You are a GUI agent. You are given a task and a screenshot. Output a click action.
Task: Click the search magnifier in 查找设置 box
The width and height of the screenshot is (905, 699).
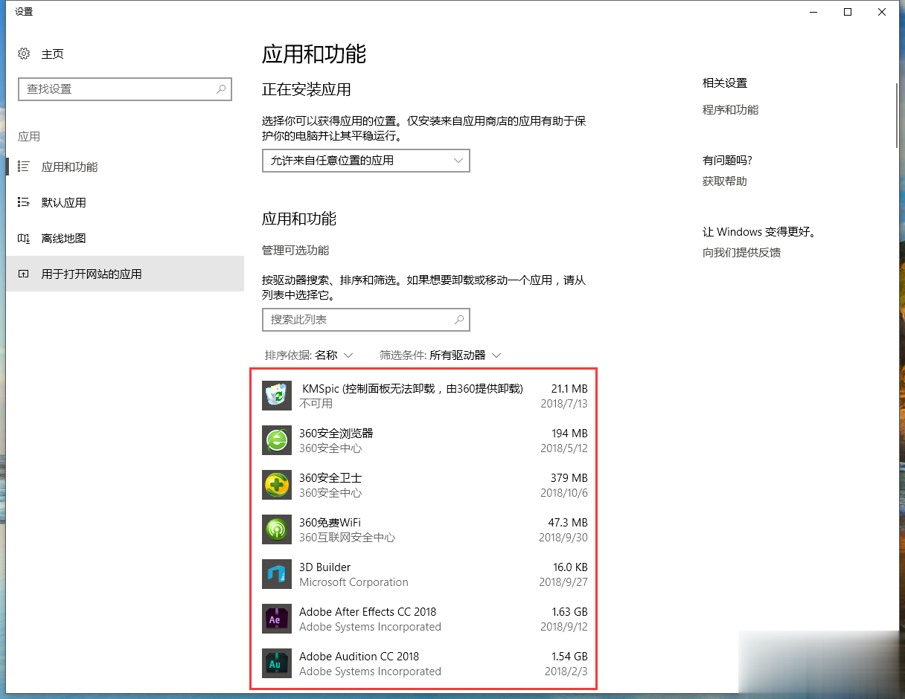[x=221, y=89]
